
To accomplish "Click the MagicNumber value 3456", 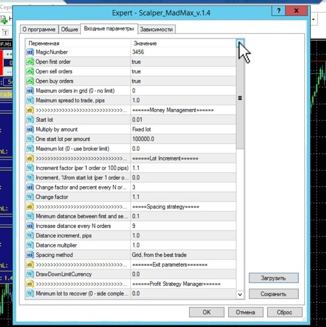I will pyautogui.click(x=138, y=52).
